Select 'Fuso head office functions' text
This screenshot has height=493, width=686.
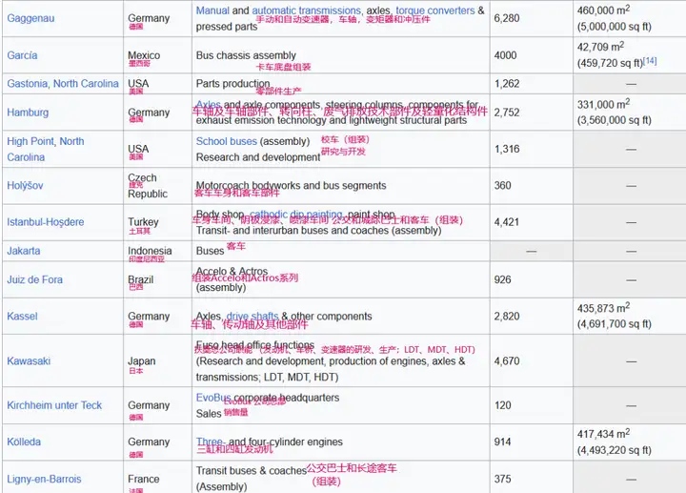click(255, 345)
